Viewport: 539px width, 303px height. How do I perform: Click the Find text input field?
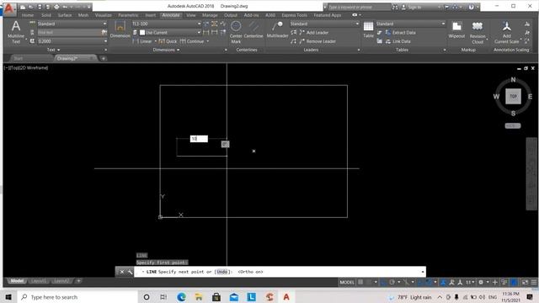click(69, 32)
